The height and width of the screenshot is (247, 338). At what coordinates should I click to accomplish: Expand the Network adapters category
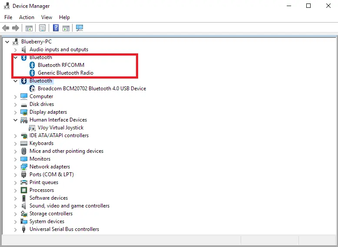15,167
